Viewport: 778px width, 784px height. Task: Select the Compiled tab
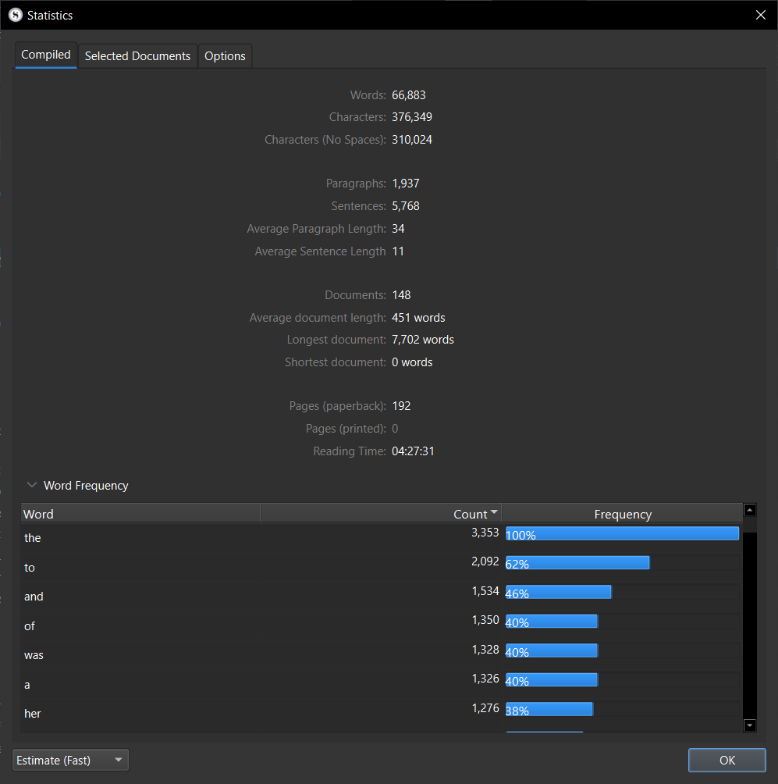[46, 55]
